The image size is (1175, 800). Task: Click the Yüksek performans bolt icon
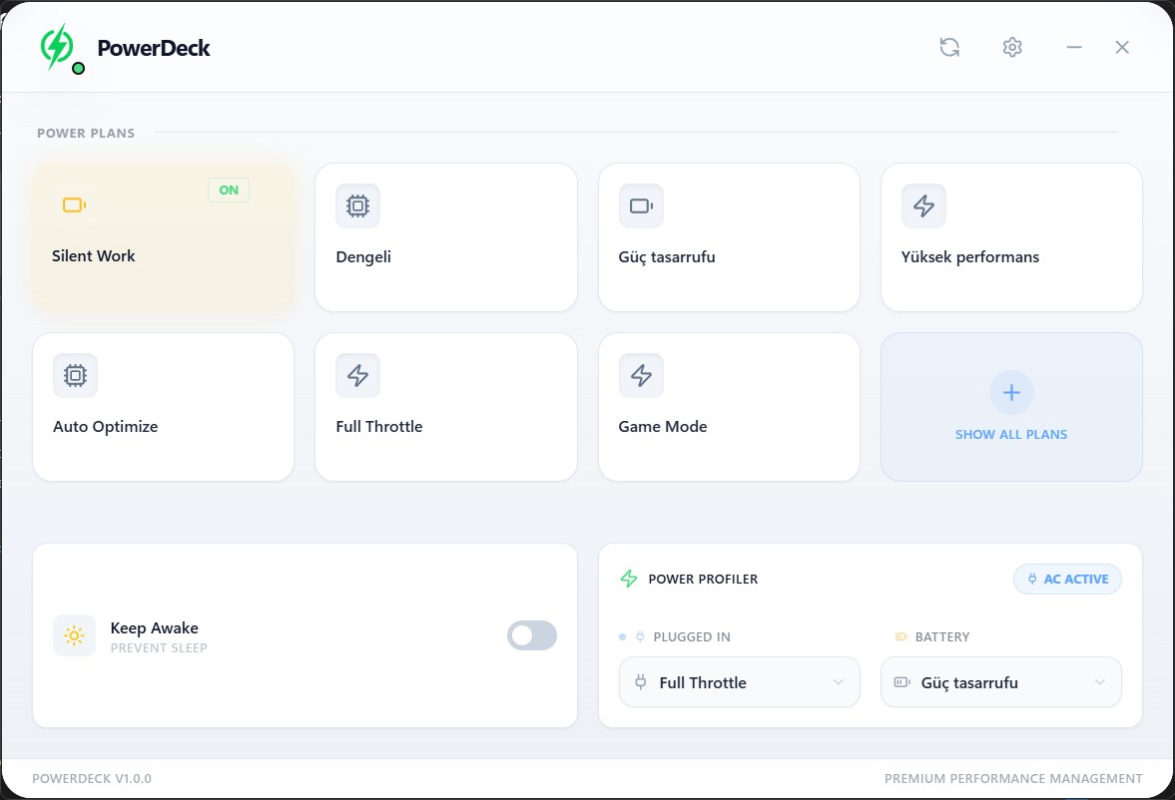(923, 205)
